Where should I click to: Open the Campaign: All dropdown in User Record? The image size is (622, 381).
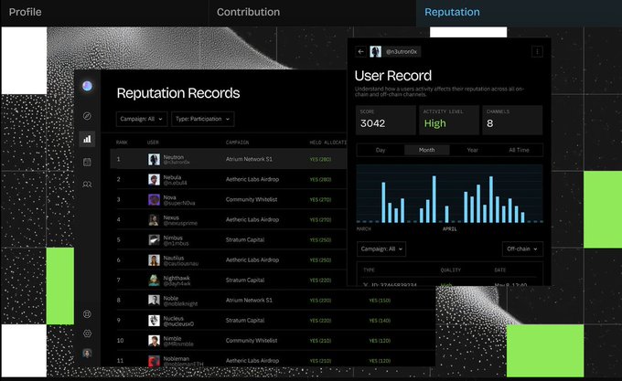click(x=381, y=249)
